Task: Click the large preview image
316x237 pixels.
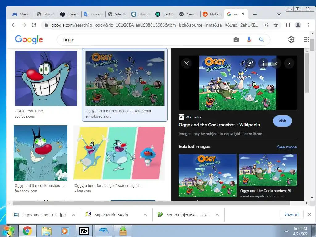Action: (238, 83)
